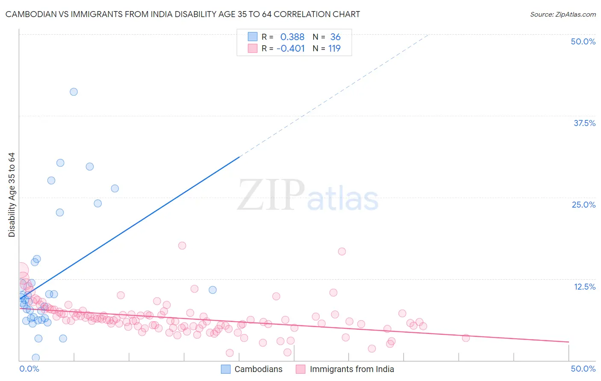This screenshot has width=601, height=381.
Task: Click the 12.5% y-axis label
Action: (584, 287)
